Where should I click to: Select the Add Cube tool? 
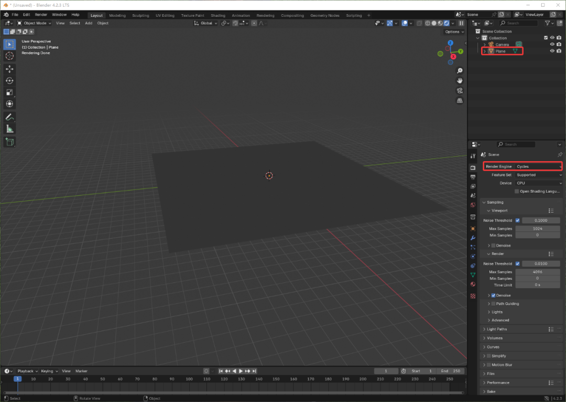tap(10, 142)
